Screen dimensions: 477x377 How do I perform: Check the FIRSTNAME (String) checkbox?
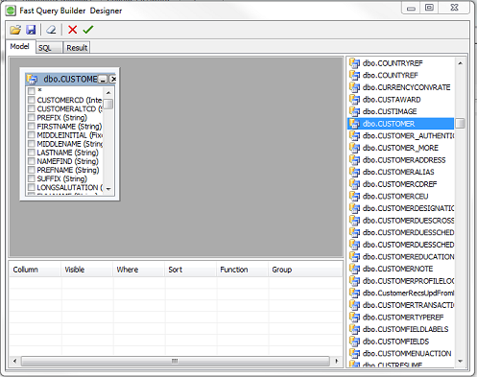coord(32,126)
